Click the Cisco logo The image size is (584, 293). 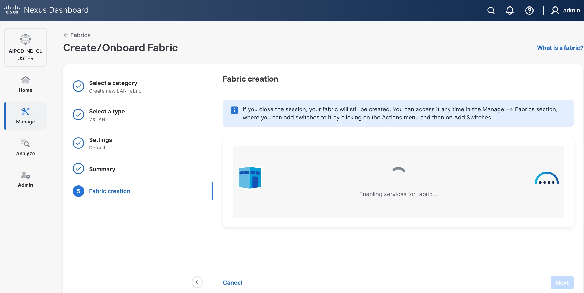tap(12, 10)
